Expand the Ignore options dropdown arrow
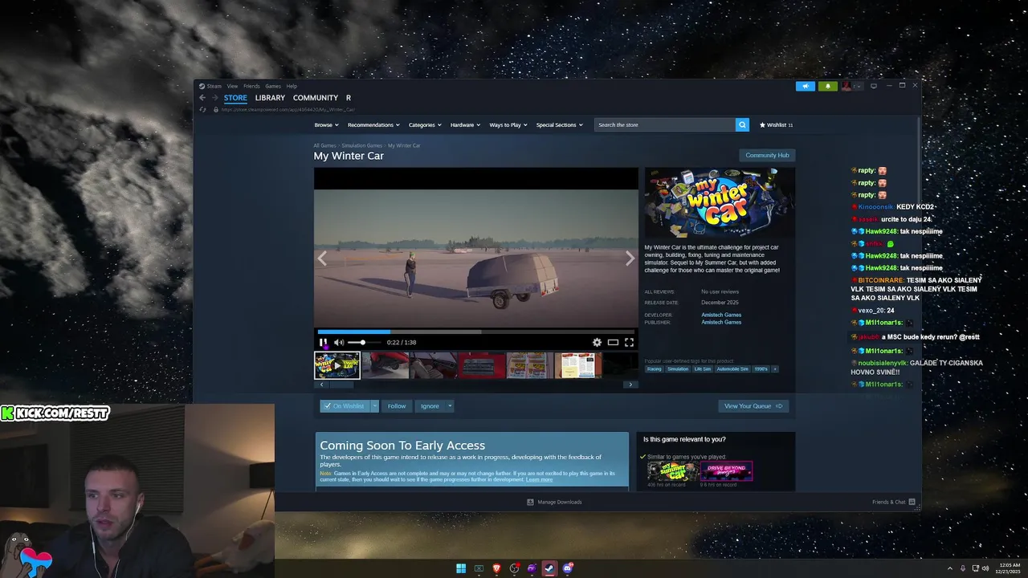Image resolution: width=1028 pixels, height=578 pixels. 450,406
